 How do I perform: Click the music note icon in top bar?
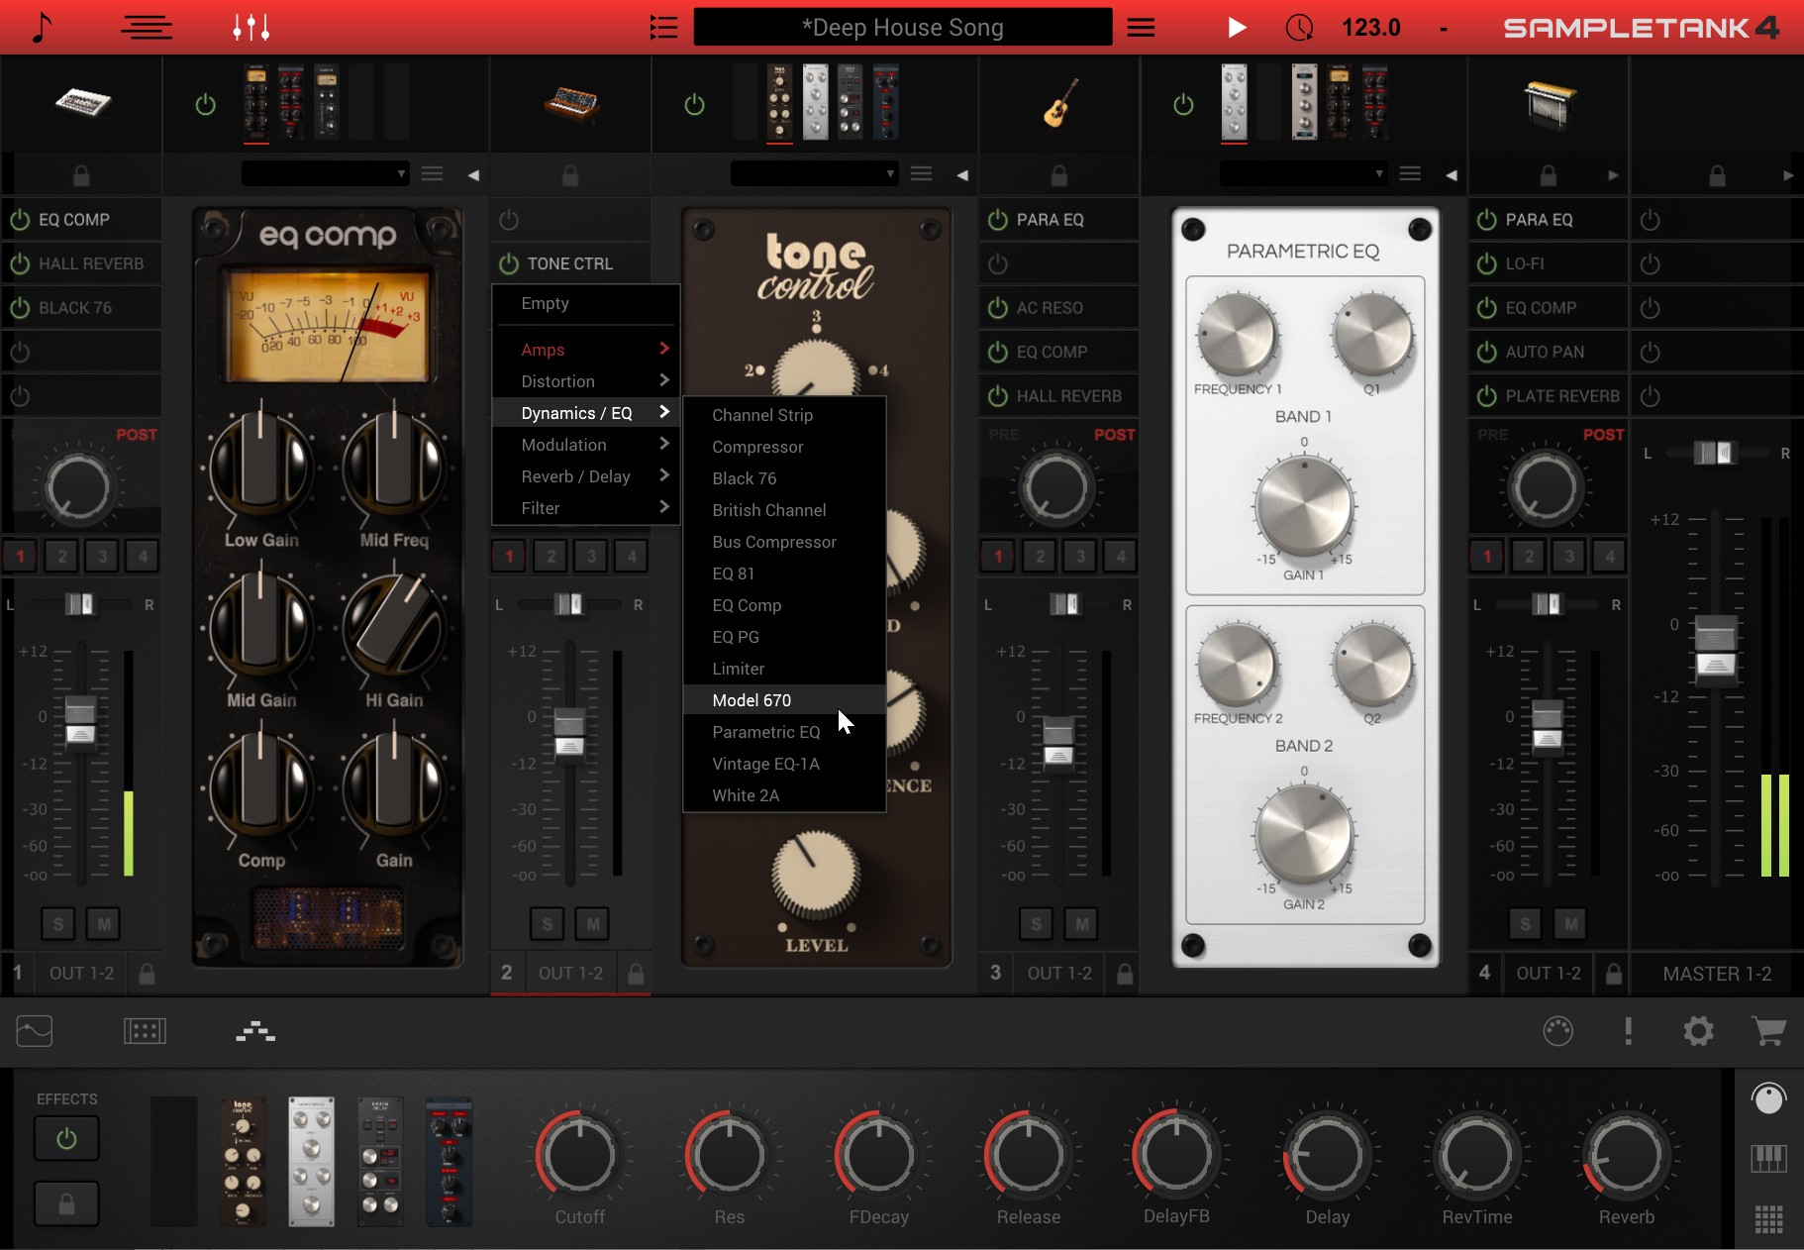pos(41,27)
